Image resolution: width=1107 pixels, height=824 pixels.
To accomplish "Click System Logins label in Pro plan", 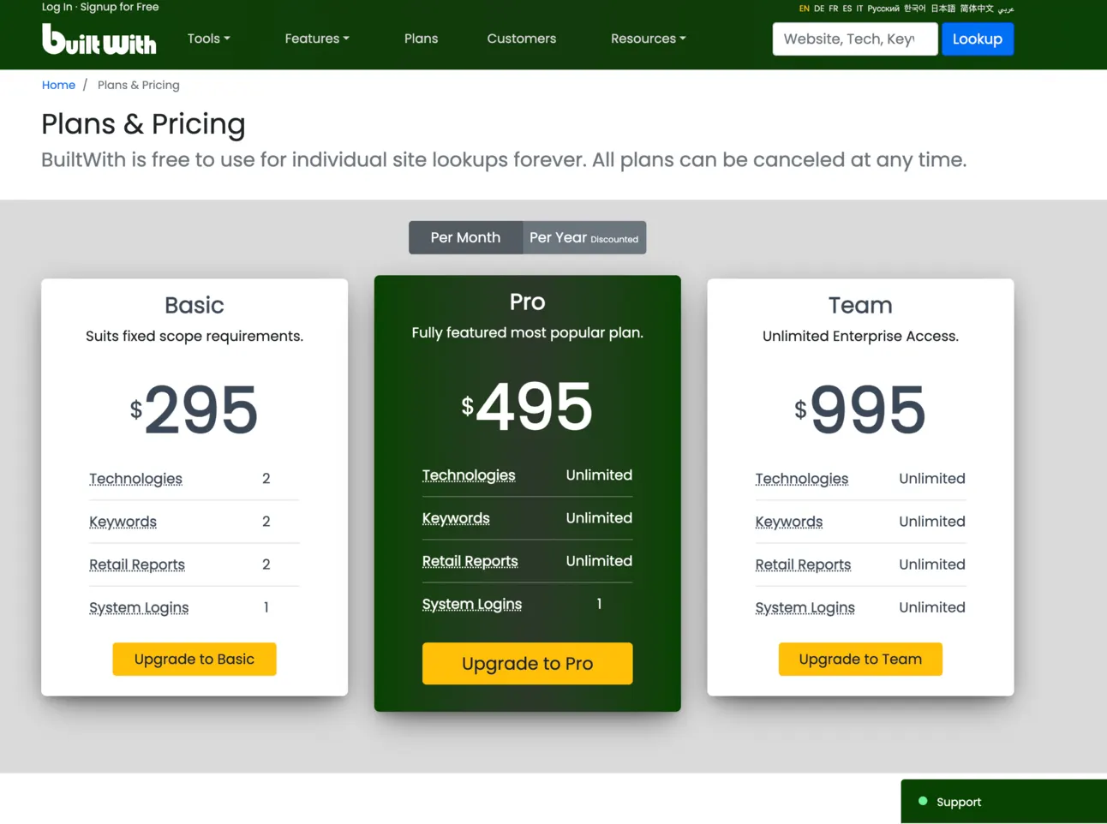I will [472, 604].
